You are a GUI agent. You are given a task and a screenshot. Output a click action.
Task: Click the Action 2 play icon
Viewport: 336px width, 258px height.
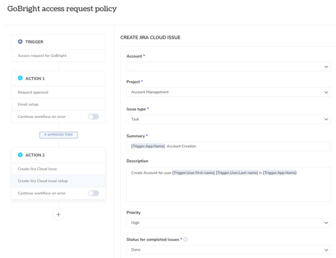(20, 155)
